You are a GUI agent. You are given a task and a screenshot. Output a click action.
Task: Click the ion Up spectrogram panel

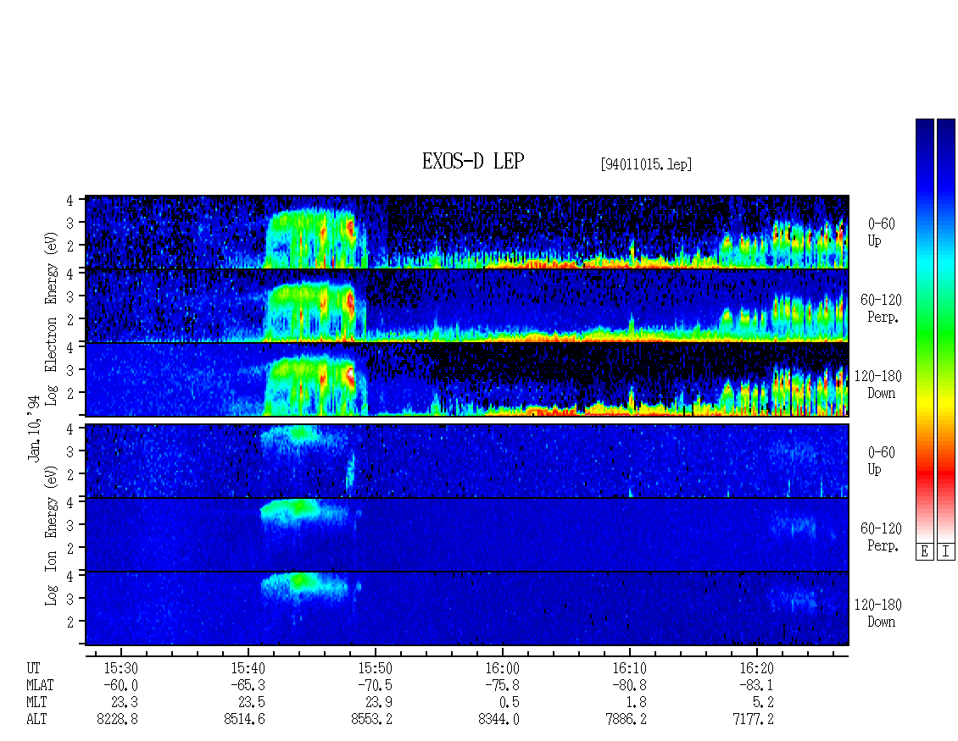tap(467, 461)
